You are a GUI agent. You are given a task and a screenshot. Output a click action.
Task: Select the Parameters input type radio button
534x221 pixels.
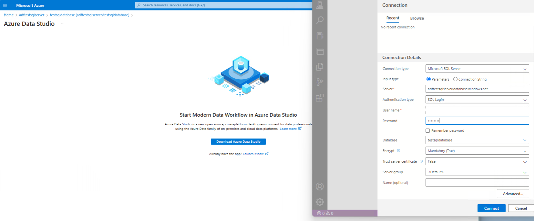tap(428, 79)
